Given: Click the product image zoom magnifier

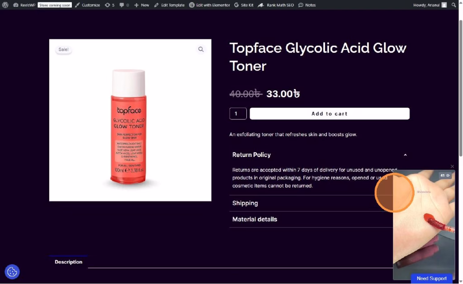Looking at the screenshot, I should pos(201,49).
